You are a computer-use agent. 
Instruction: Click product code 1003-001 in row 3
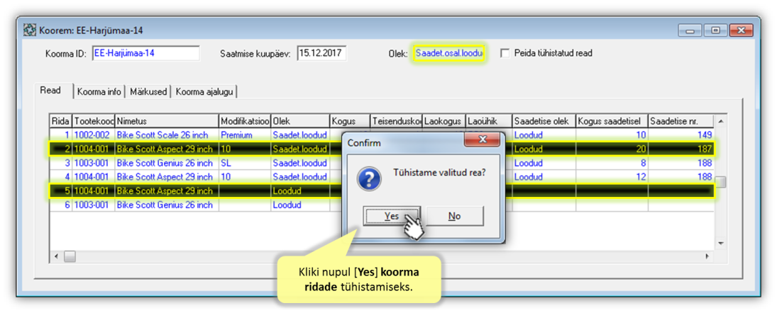click(x=94, y=163)
